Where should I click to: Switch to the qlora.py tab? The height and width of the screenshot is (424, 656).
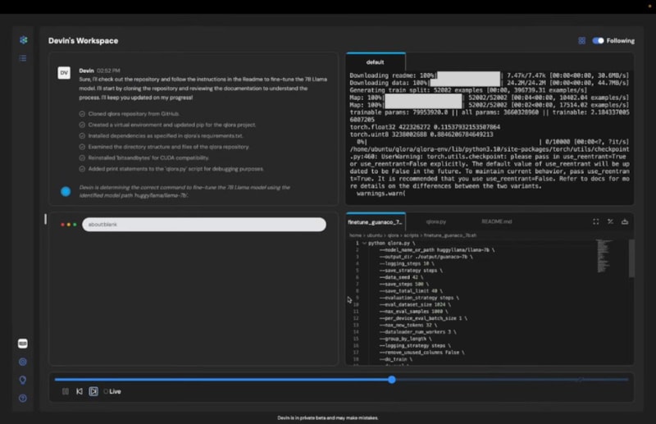tap(435, 221)
